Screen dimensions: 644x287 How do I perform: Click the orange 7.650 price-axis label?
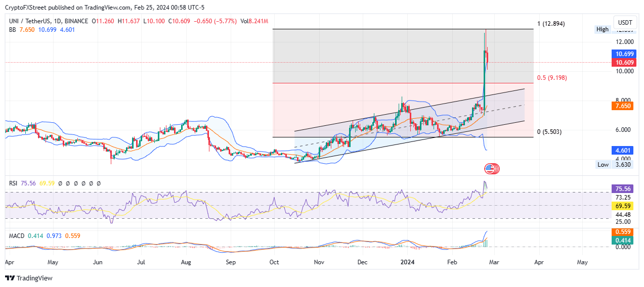pyautogui.click(x=622, y=106)
